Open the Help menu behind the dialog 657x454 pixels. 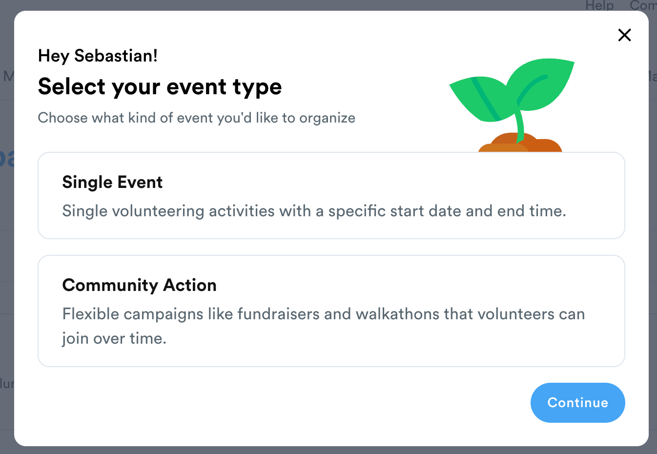coord(599,5)
